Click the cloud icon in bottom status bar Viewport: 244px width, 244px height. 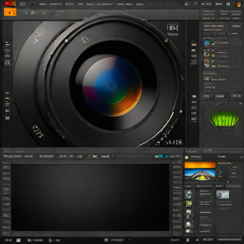pyautogui.click(x=197, y=240)
